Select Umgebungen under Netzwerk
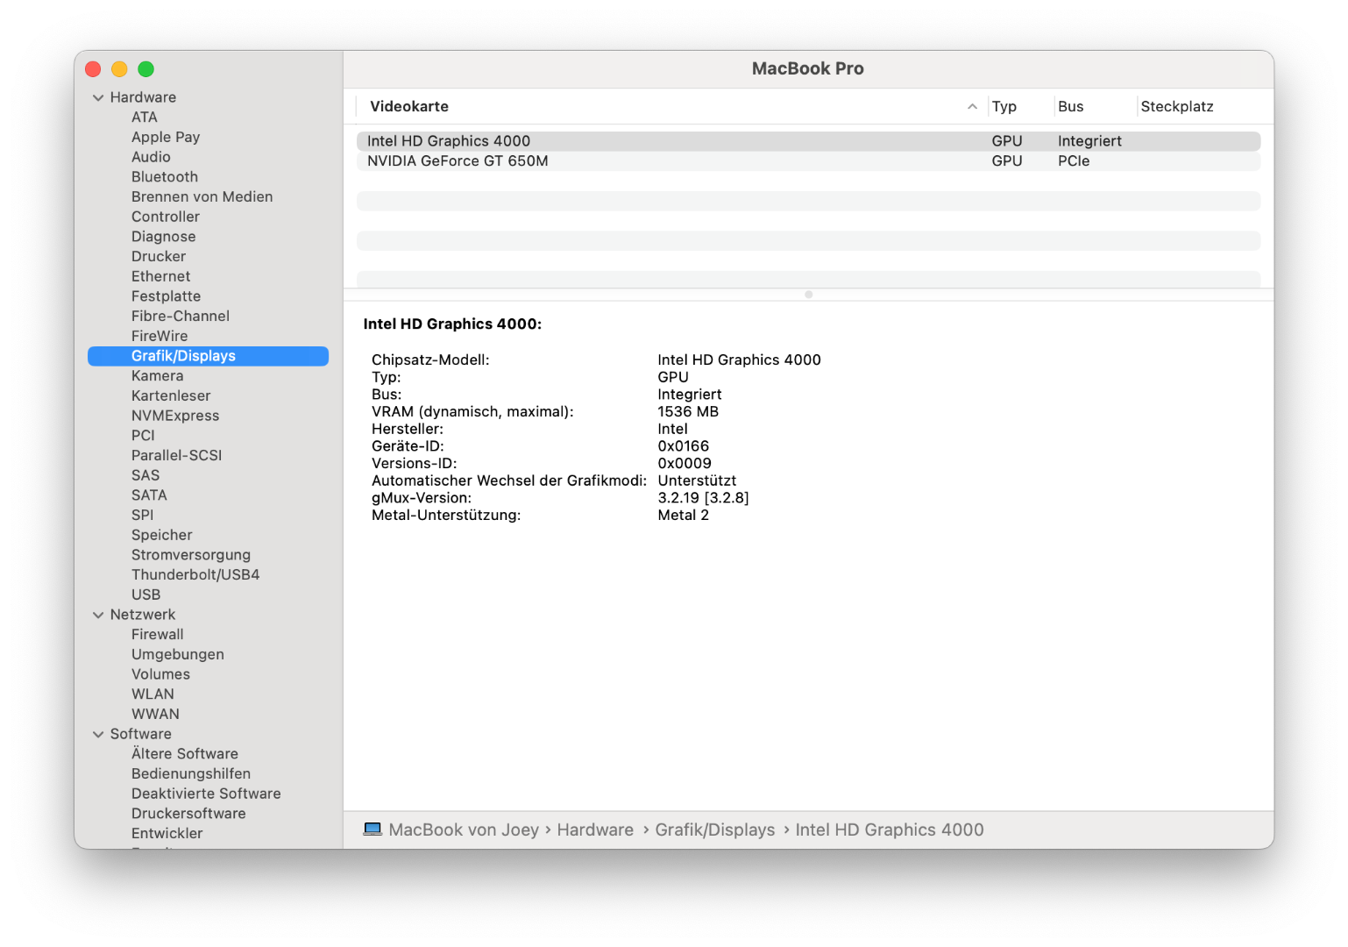This screenshot has height=947, width=1348. [178, 654]
